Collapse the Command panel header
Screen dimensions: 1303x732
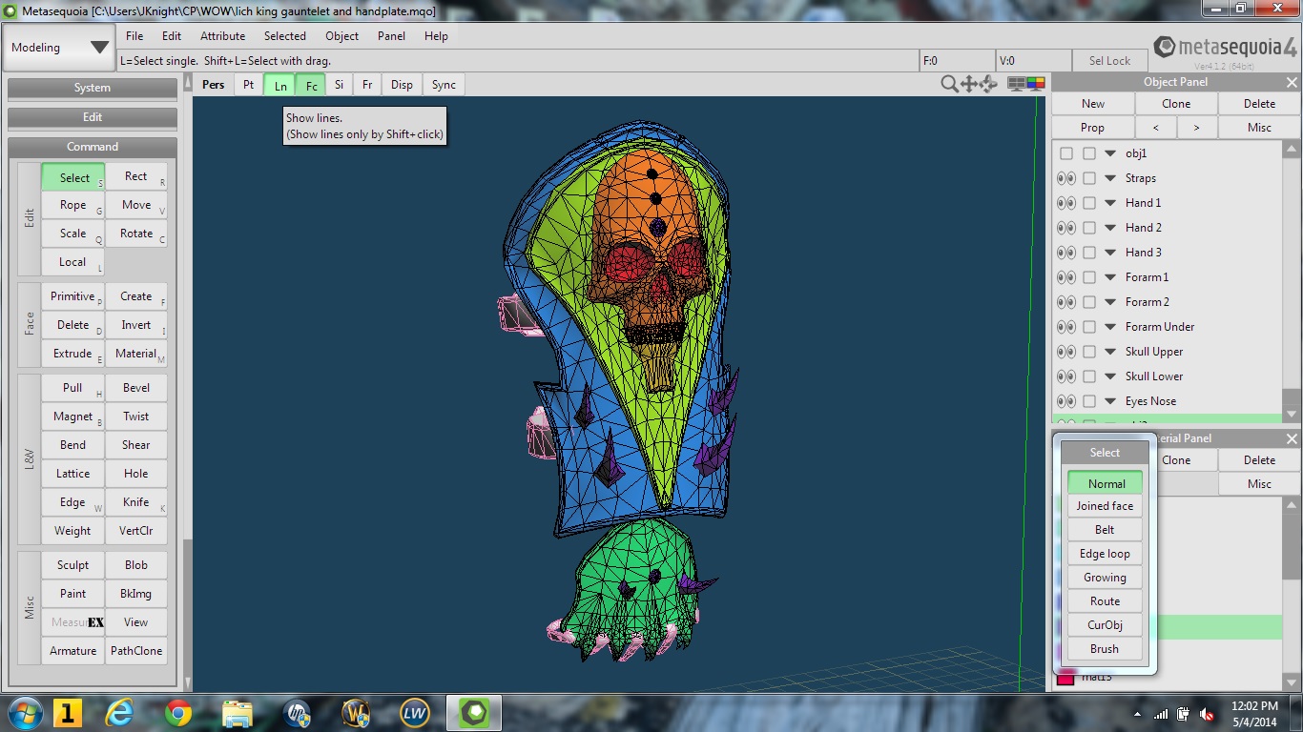click(93, 147)
